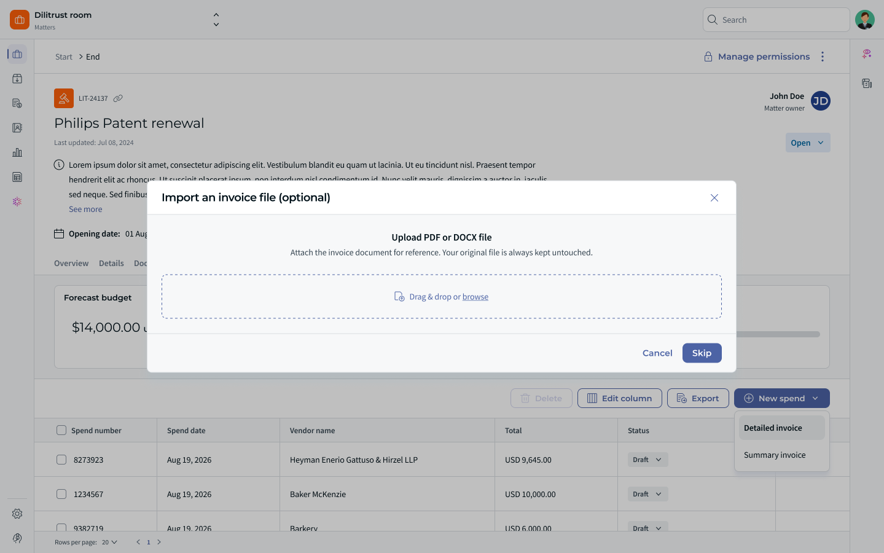Click the Export button
Image resolution: width=884 pixels, height=553 pixels.
[x=698, y=398]
